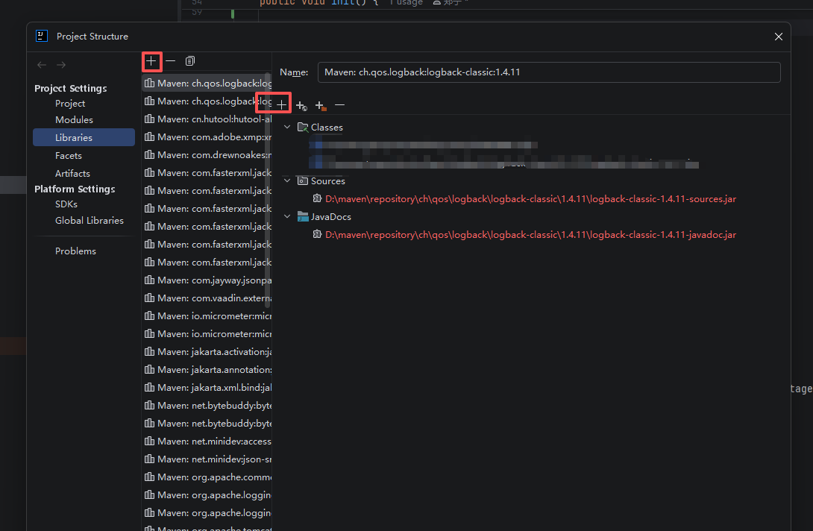Edit the library Name field
This screenshot has width=813, height=531.
point(548,72)
